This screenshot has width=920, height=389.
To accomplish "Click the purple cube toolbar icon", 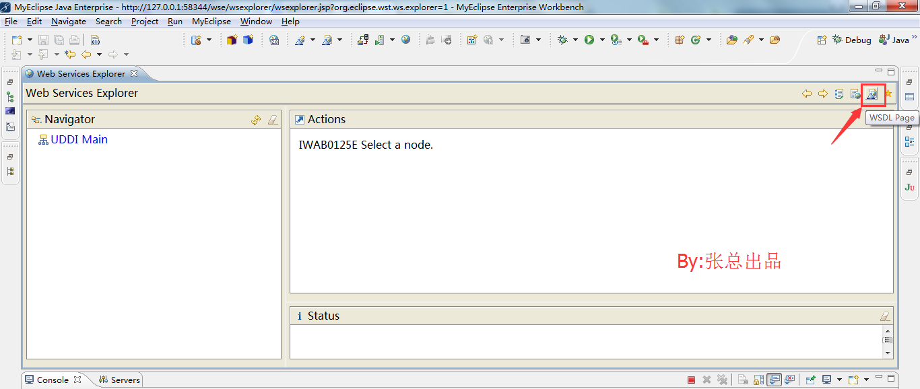I will 232,40.
